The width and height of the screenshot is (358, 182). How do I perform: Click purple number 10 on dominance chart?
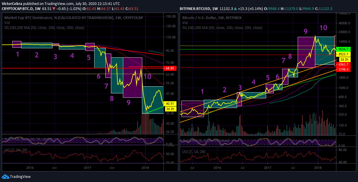click(x=148, y=77)
